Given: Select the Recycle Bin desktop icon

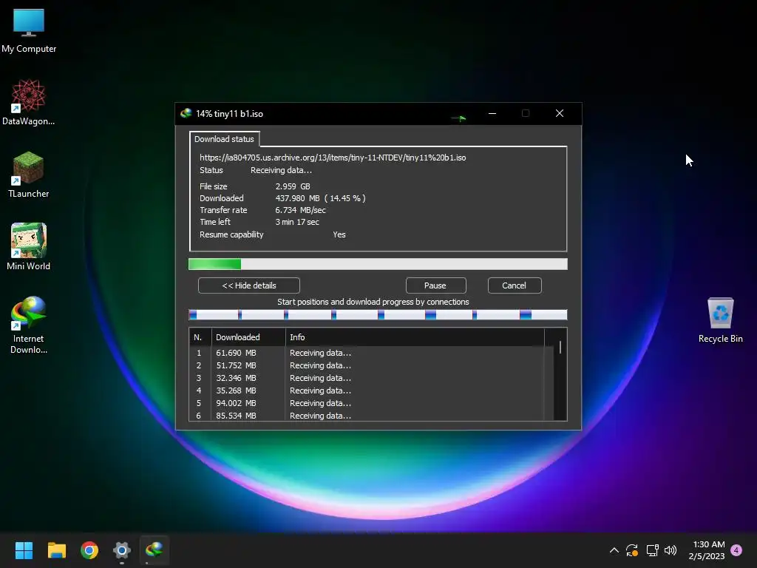Looking at the screenshot, I should tap(720, 320).
